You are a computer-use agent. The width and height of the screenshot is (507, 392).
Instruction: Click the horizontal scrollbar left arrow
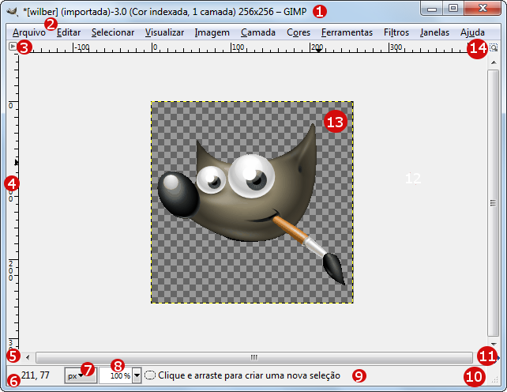[x=28, y=358]
